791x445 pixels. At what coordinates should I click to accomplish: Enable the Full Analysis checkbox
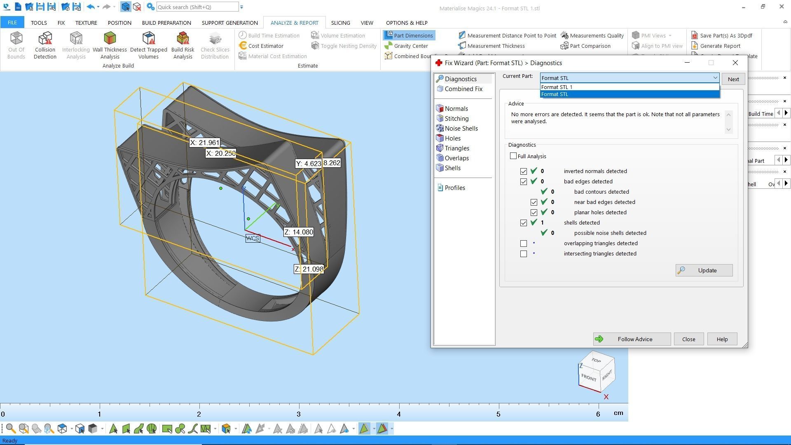pyautogui.click(x=513, y=156)
